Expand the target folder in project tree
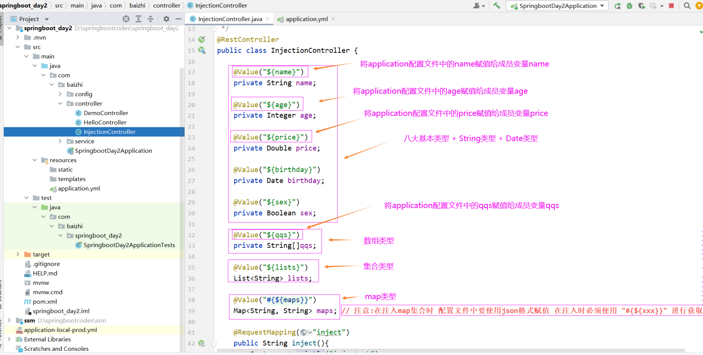Image resolution: width=703 pixels, height=355 pixels. click(x=18, y=254)
